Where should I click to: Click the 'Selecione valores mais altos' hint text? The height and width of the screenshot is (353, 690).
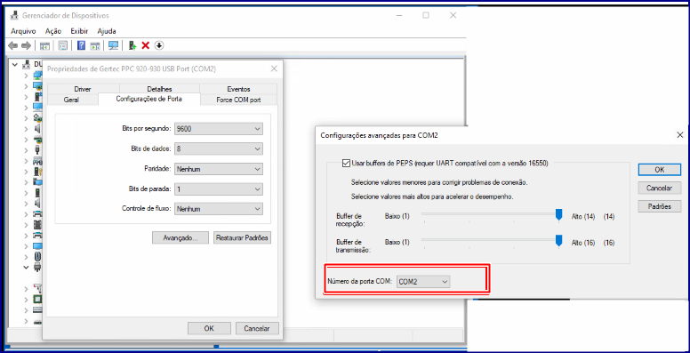coord(431,197)
